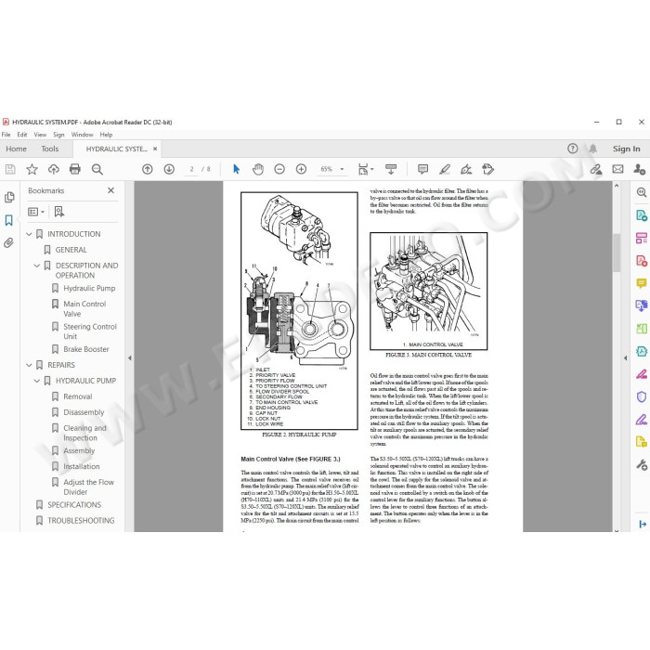Send file by email icon
The image size is (650, 650).
[x=617, y=169]
